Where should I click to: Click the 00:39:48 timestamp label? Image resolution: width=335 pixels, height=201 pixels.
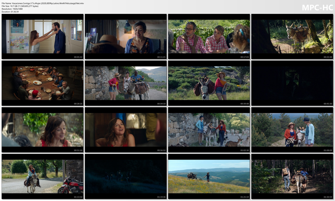(244, 104)
